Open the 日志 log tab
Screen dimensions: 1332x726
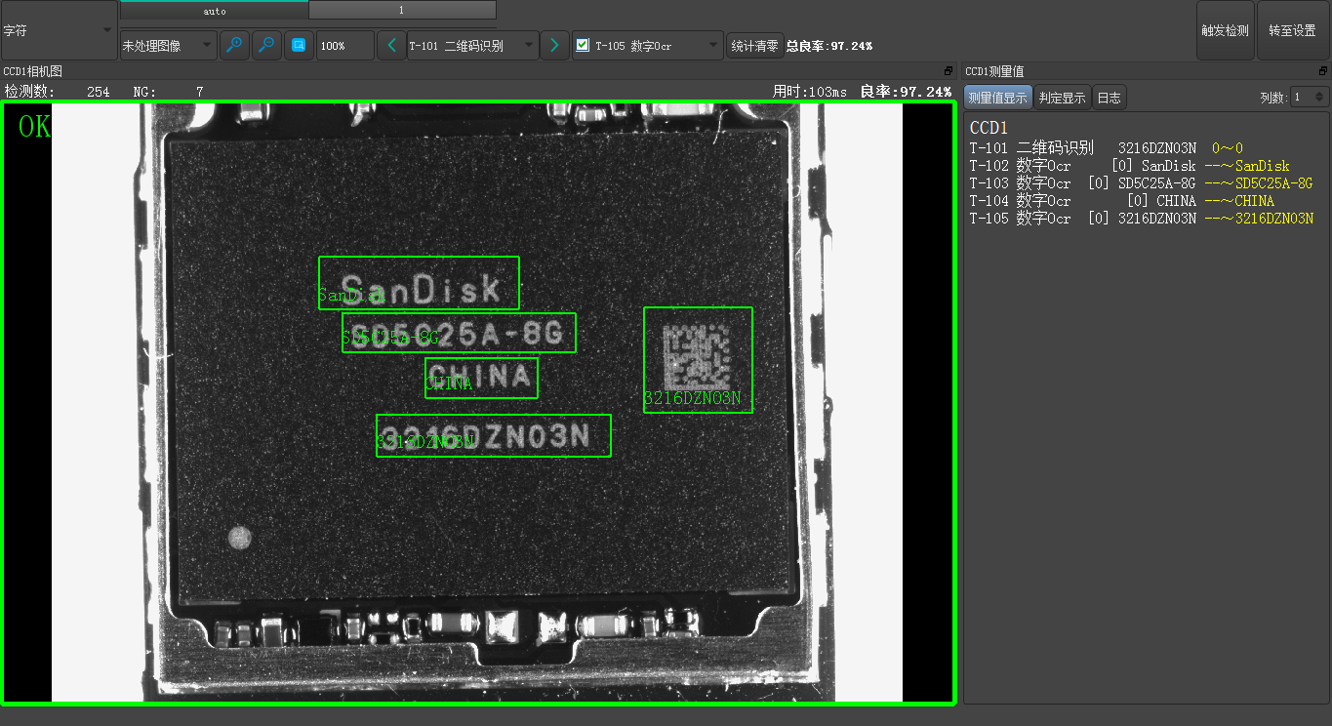1109,98
